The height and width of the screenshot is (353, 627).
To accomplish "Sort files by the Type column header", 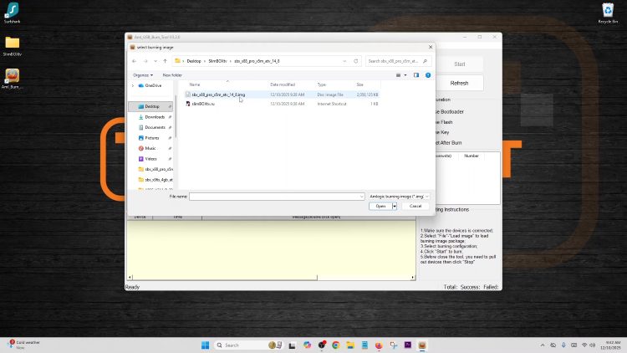I will [322, 84].
